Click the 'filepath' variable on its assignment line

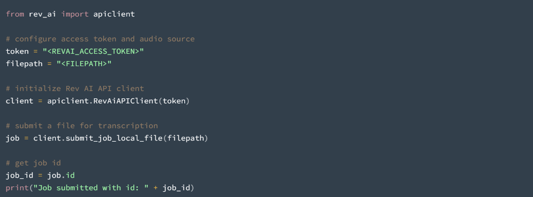click(x=24, y=64)
